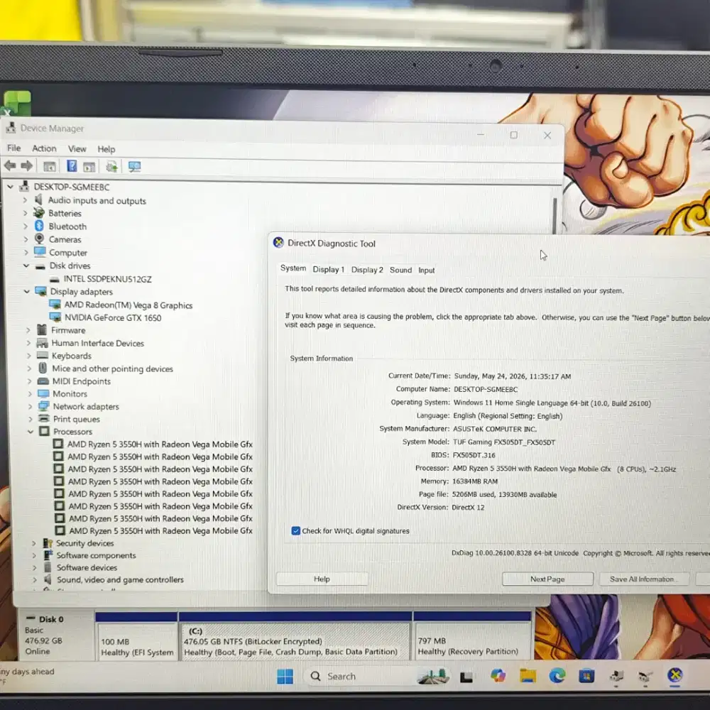Select the Software components row
This screenshot has width=710, height=710.
[96, 555]
